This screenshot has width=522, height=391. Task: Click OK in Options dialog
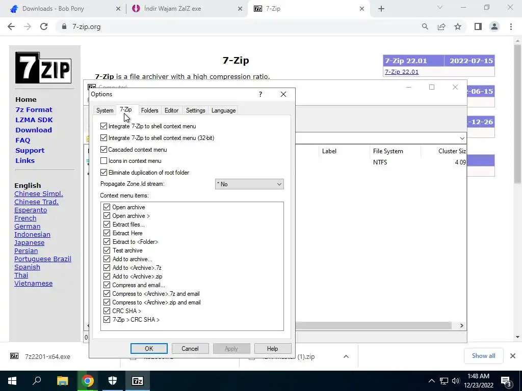coord(149,348)
